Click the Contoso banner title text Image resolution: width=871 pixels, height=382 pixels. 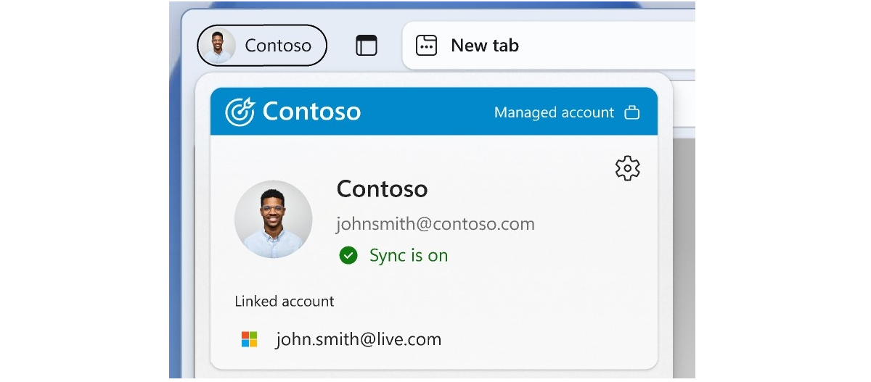(311, 111)
